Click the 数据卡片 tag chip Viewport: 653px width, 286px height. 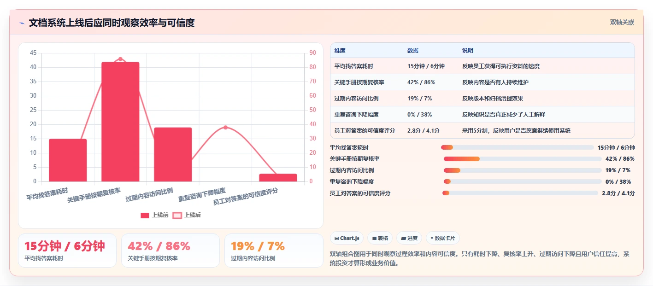coord(442,238)
